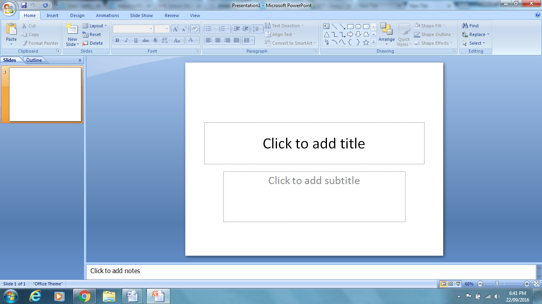Click the Save icon in Quick Access

[x=24, y=5]
